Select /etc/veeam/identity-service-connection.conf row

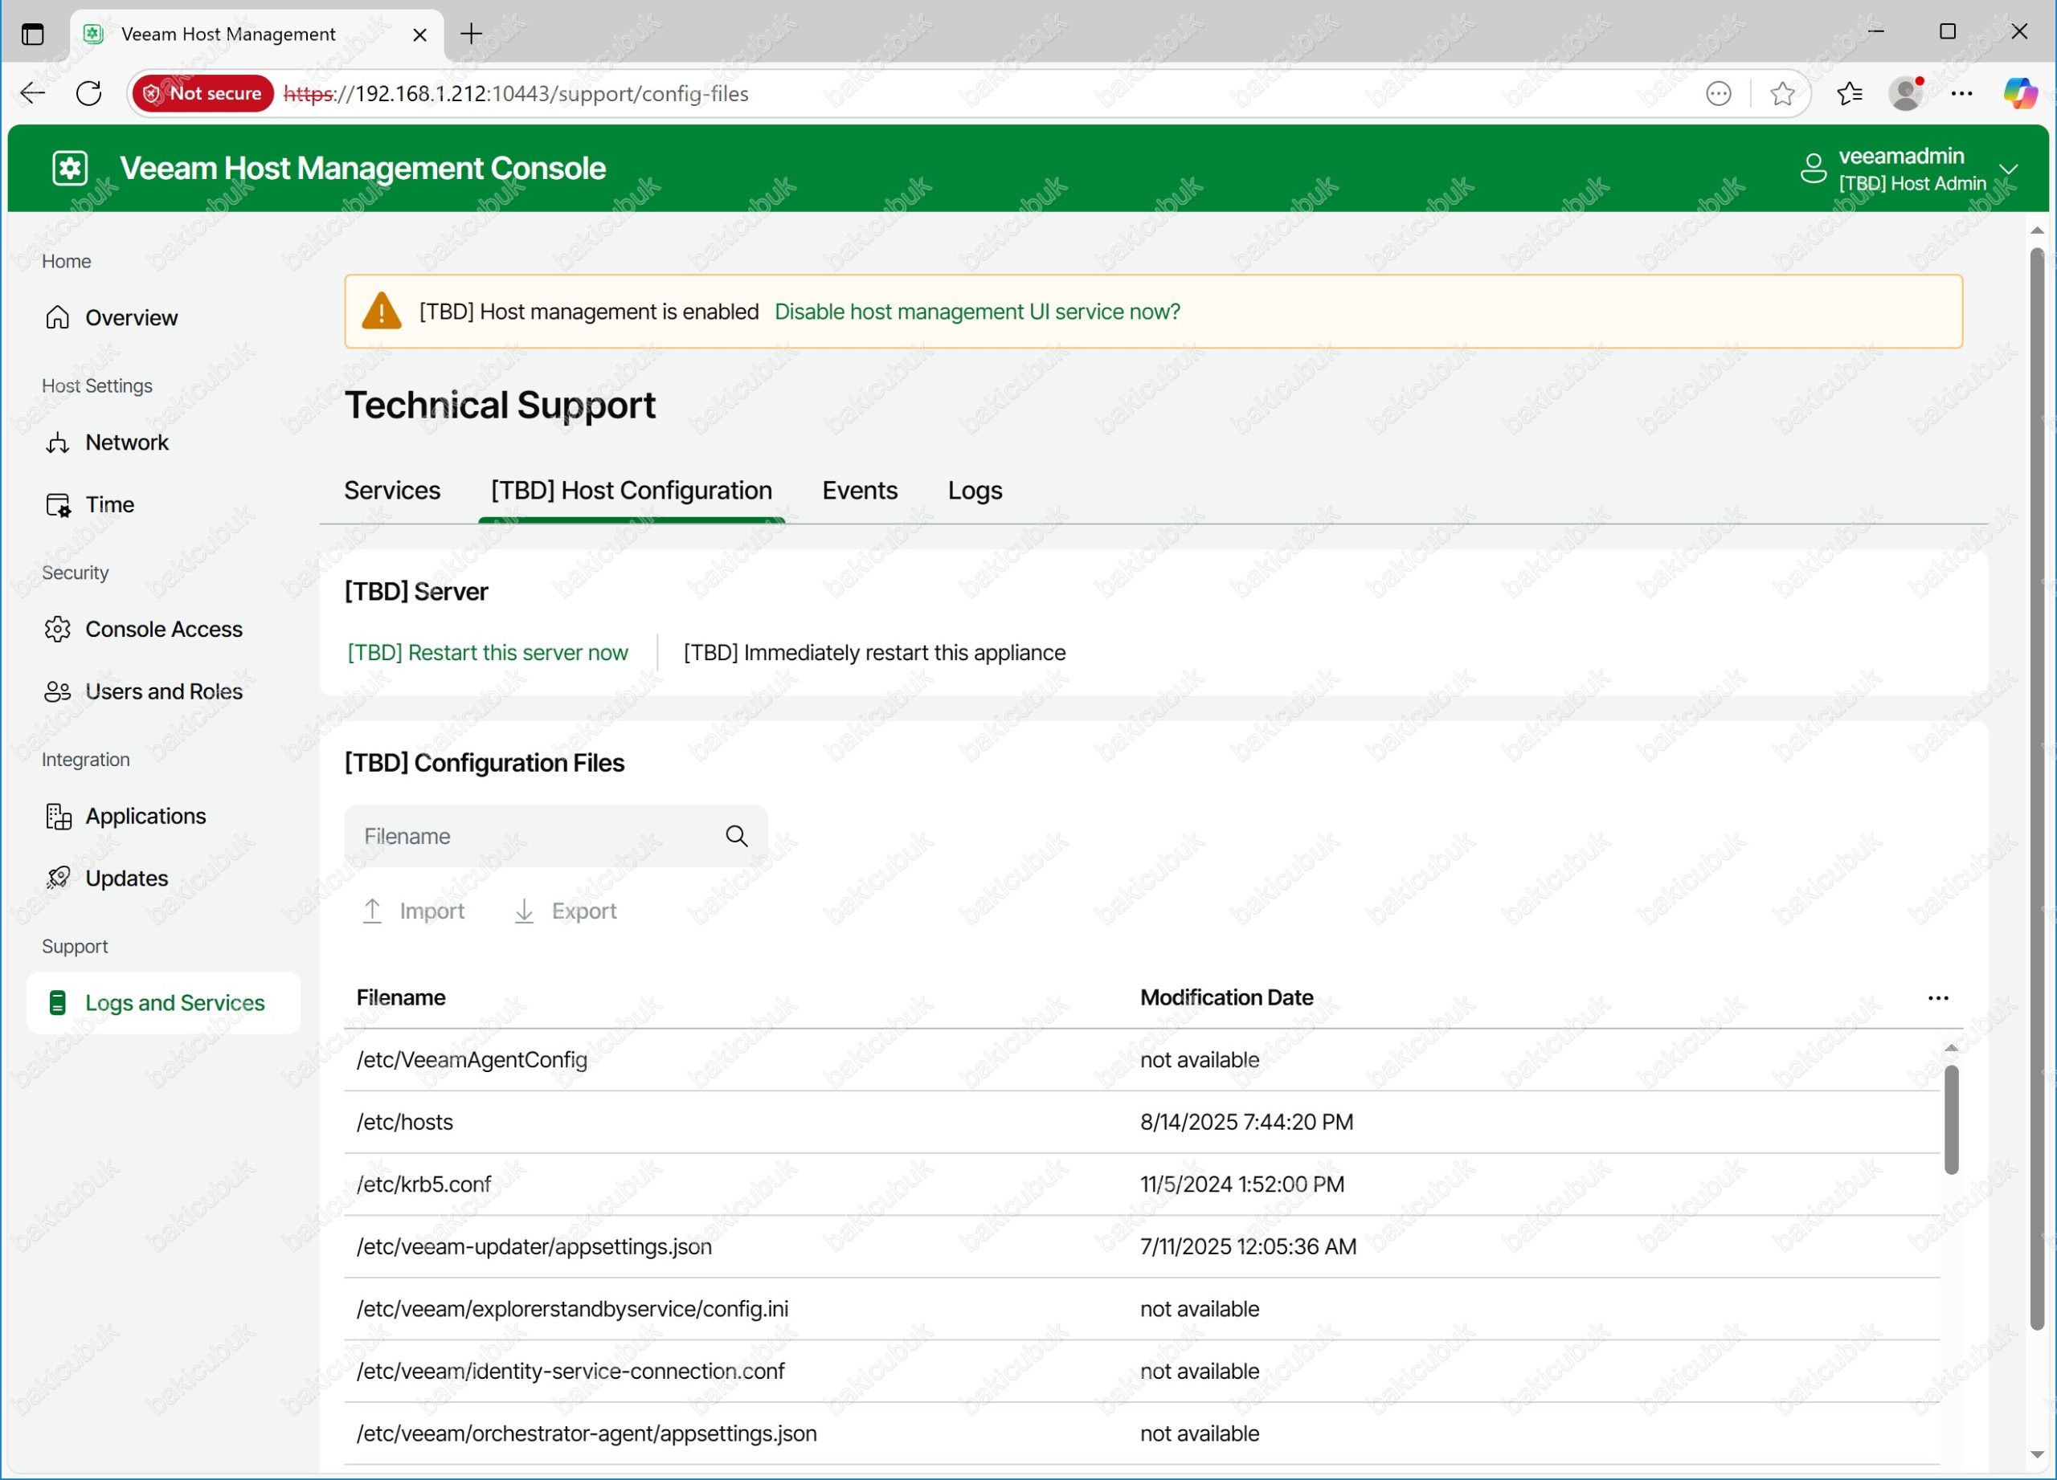(x=1141, y=1372)
